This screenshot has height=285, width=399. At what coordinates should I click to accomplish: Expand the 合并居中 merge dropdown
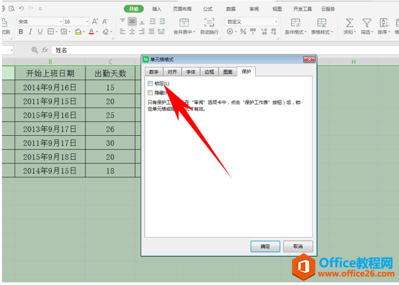194,32
